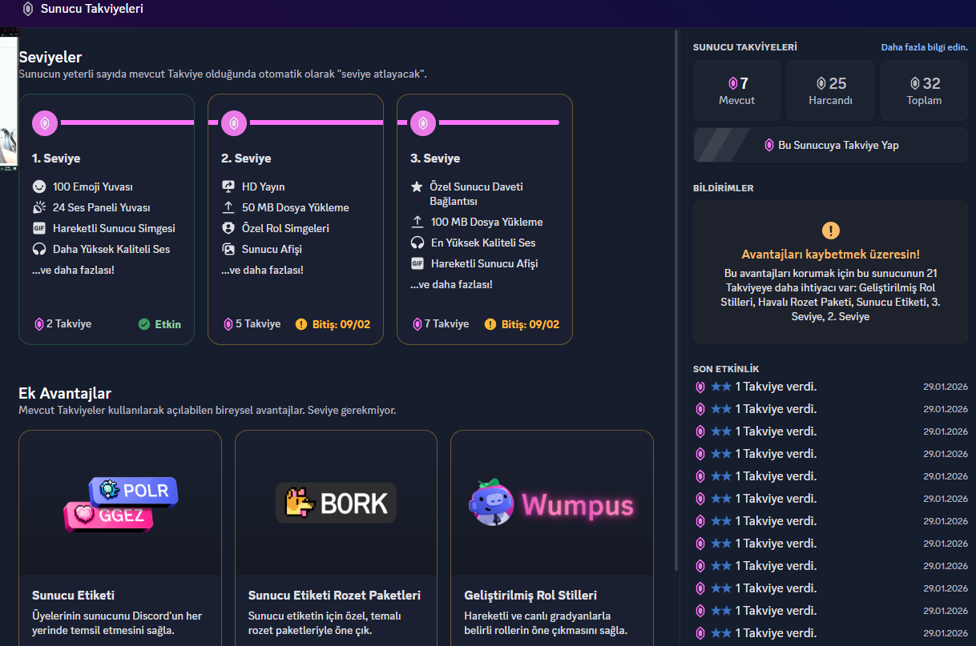This screenshot has height=646, width=976.
Task: Click the orange warning icon in the Bildirimler box
Action: (830, 231)
